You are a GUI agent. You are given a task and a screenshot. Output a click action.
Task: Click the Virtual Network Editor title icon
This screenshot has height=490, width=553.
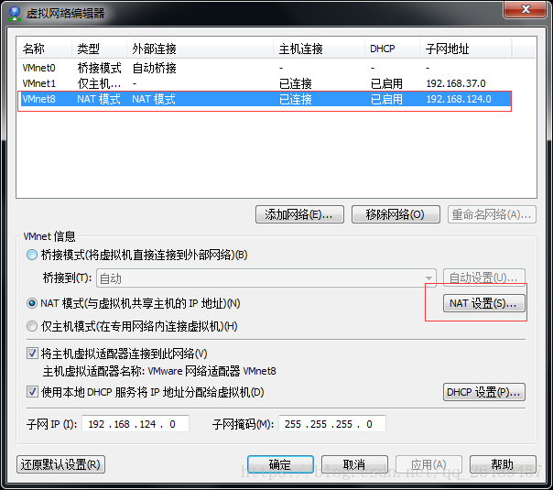pos(15,13)
